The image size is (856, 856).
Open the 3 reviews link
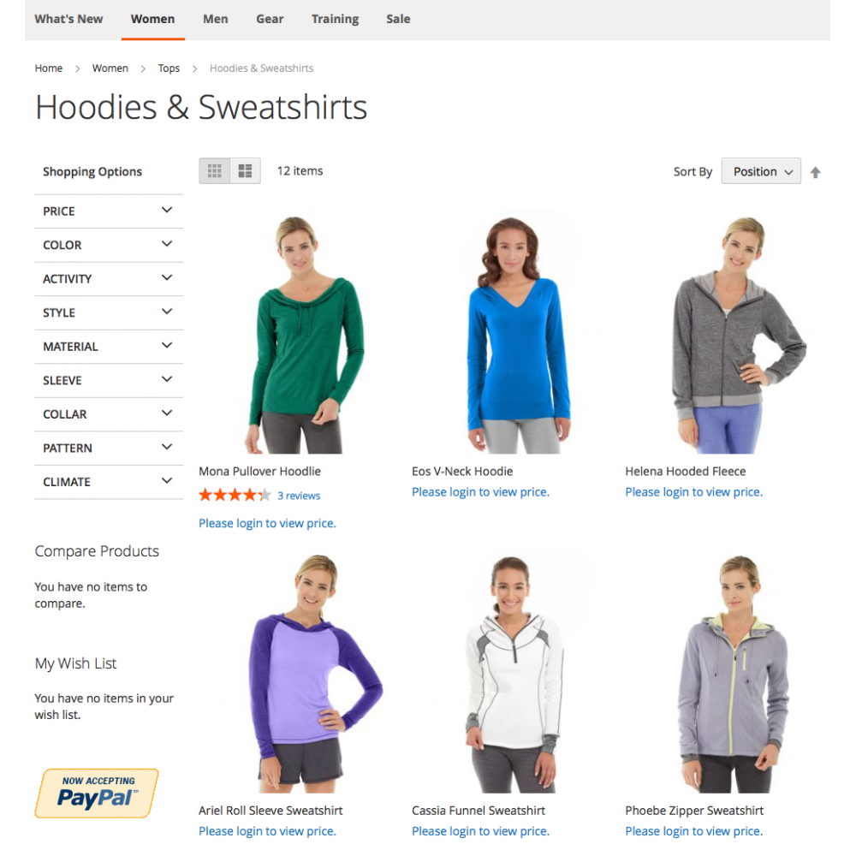tap(299, 496)
